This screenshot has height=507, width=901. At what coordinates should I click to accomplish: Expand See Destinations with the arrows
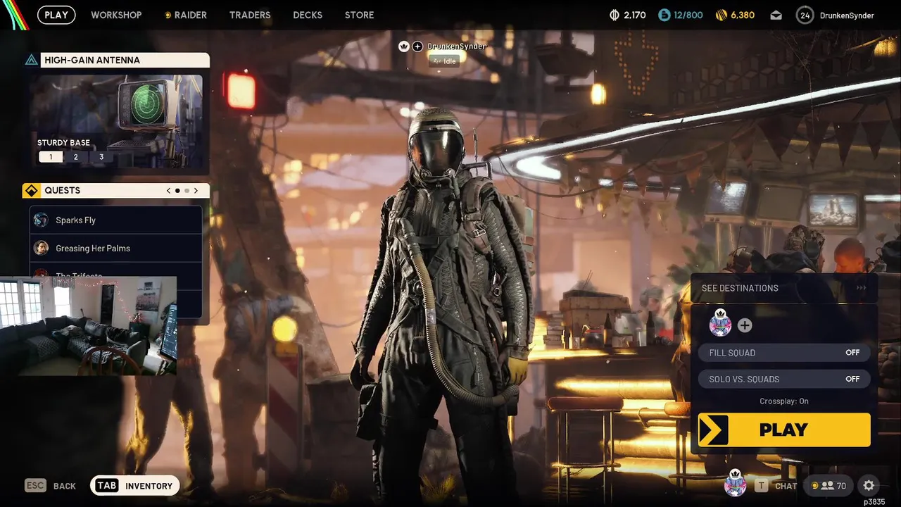[x=861, y=288]
